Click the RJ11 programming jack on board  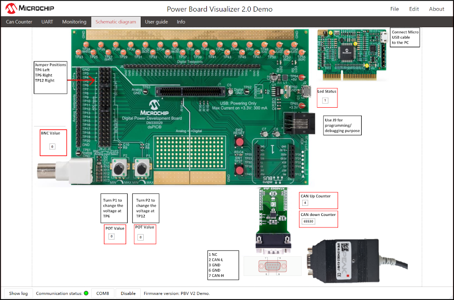299,123
